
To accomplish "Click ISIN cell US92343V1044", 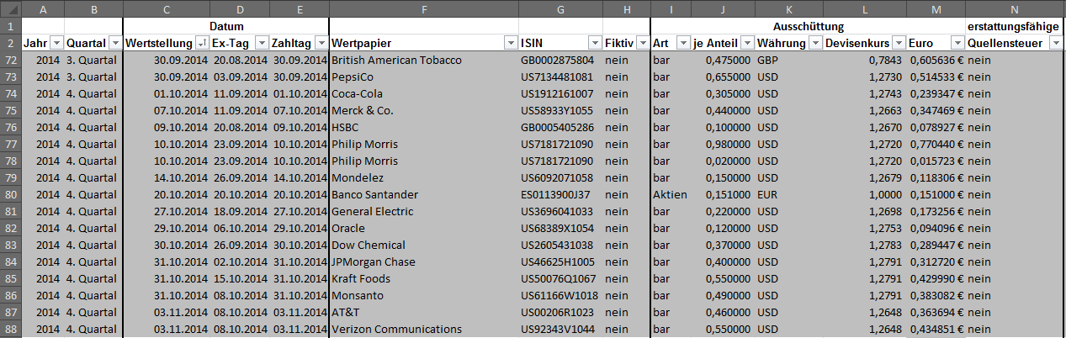I will coord(560,330).
